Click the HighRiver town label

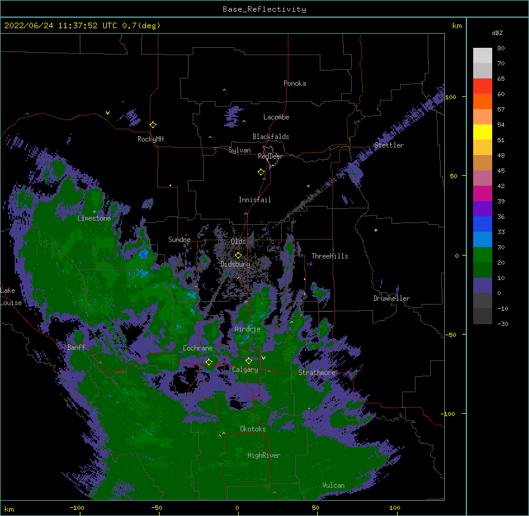tap(264, 455)
